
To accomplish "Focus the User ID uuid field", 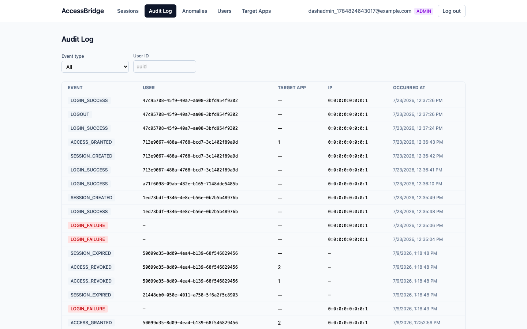I will tap(165, 67).
